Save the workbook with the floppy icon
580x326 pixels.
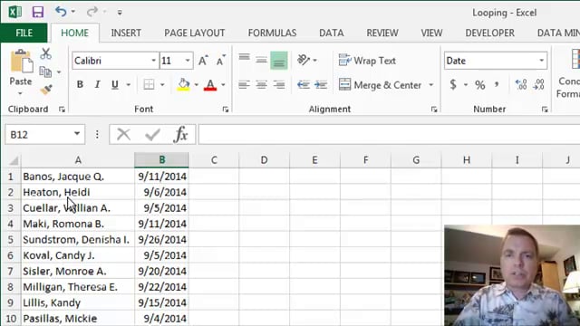(x=38, y=12)
